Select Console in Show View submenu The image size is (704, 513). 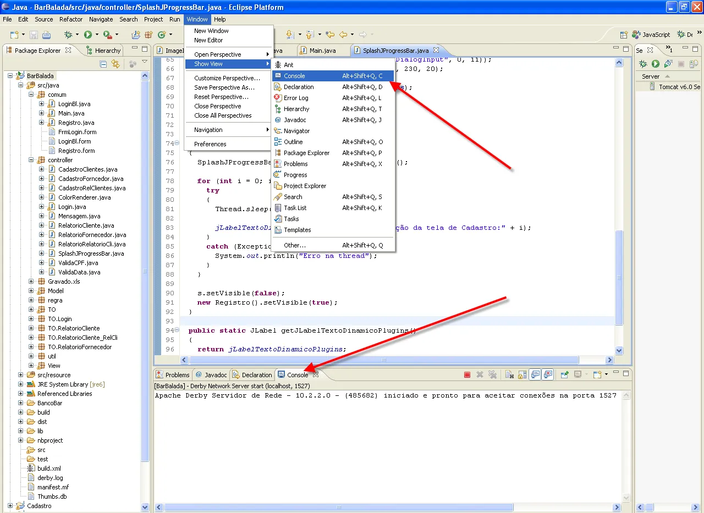pos(294,76)
